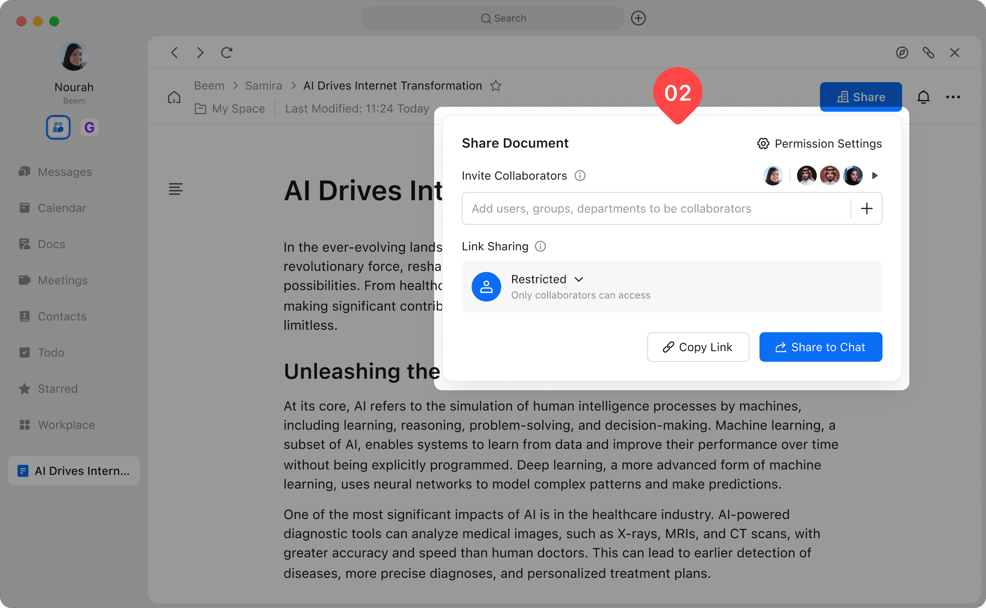Open Calendar in the sidebar
The image size is (986, 608).
pos(62,208)
